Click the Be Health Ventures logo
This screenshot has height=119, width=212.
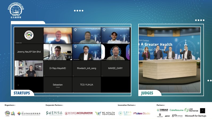(x=105, y=113)
